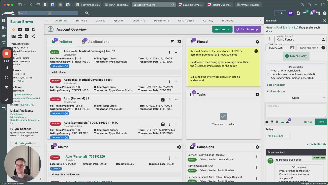
Task: Check 'If non business was form completed?' checkbox
Action: [x=268, y=74]
